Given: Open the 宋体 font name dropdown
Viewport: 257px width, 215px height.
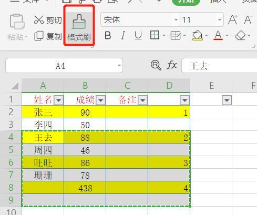Looking at the screenshot, I should tap(176, 19).
